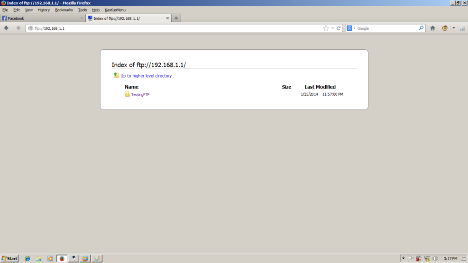Viewport: 468px width, 263px height.
Task: Open the KasKusMenu menu
Action: pos(115,10)
